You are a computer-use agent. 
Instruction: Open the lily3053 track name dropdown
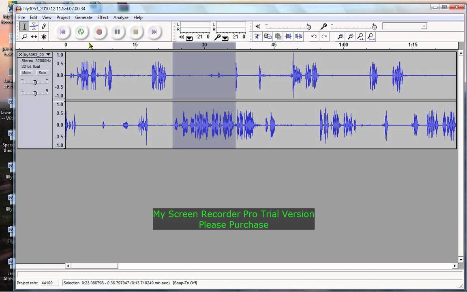(48, 54)
